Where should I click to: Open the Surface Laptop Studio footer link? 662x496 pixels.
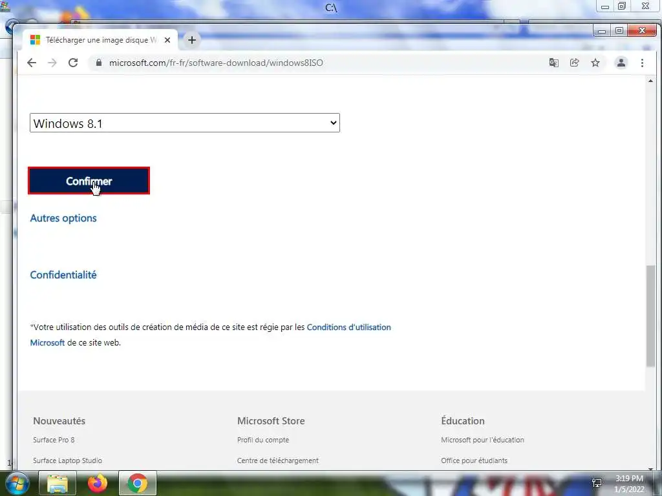[67, 460]
